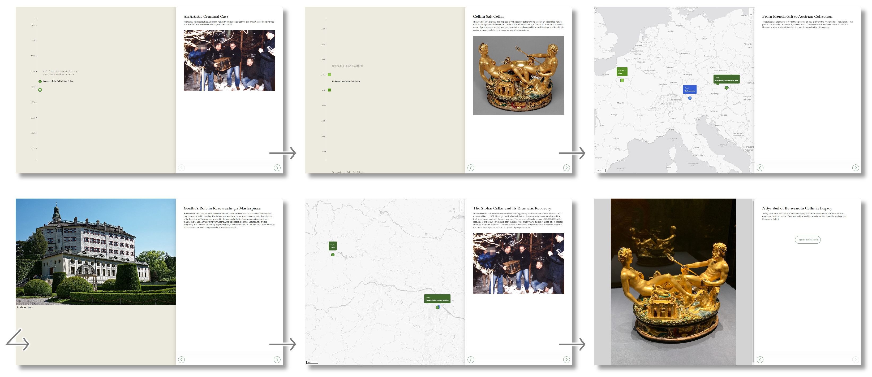Viewport: 872px width, 377px height.
Task: Zoom out on the Europe map
Action: point(751,14)
